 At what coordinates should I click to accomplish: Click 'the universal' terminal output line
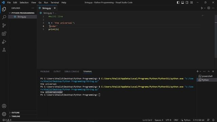pos(48,84)
